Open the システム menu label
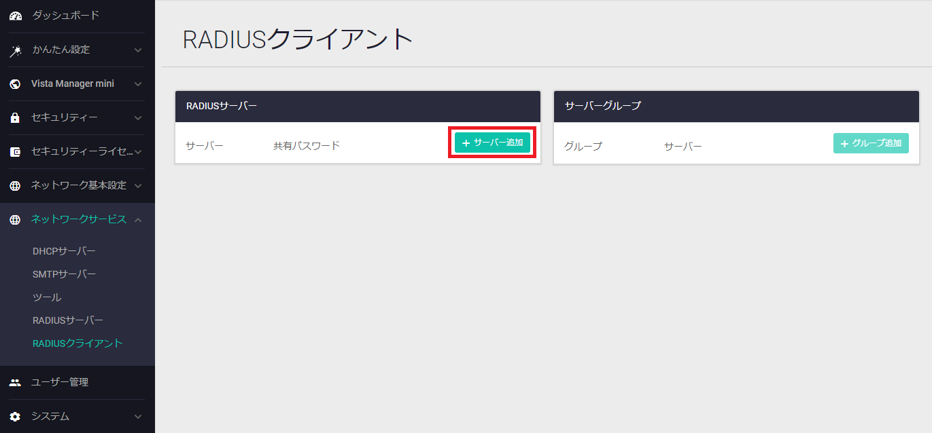The width and height of the screenshot is (932, 433). point(50,416)
